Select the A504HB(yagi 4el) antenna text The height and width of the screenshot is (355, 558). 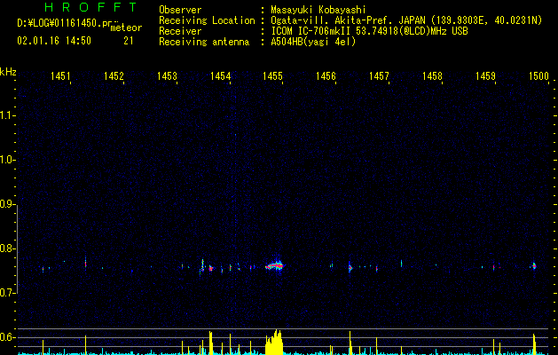point(313,42)
